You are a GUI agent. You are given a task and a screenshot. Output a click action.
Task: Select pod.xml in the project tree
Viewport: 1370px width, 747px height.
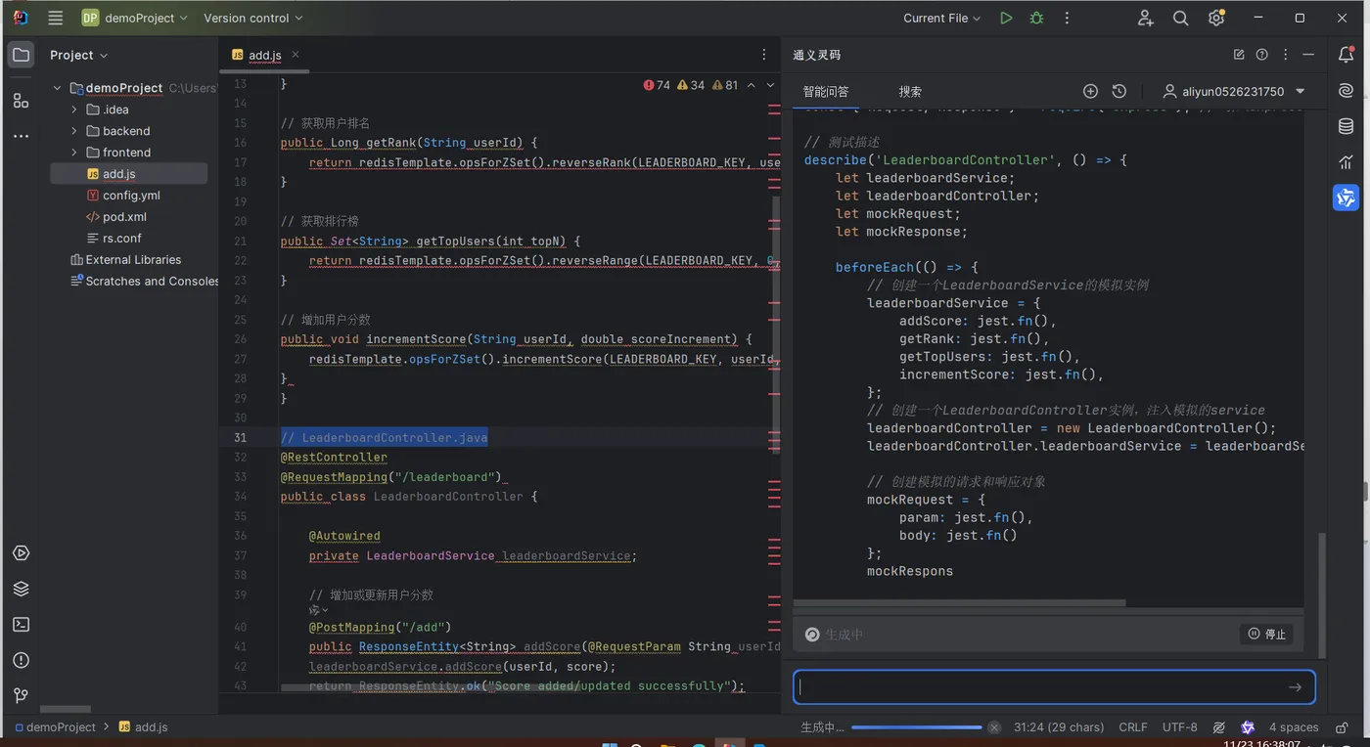click(124, 217)
